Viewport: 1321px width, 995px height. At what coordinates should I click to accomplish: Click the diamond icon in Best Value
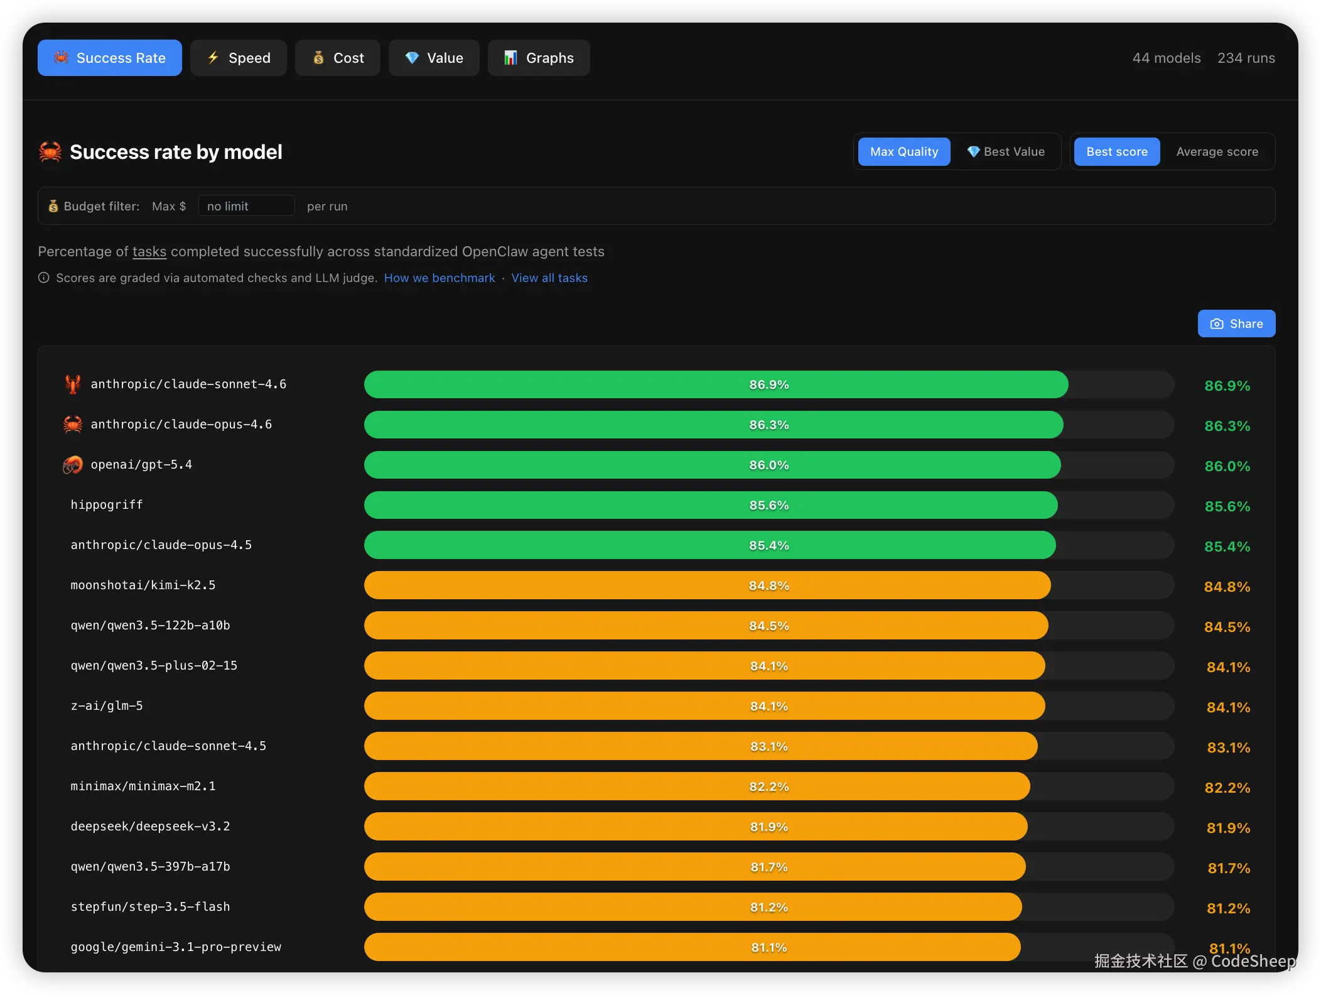pos(973,152)
